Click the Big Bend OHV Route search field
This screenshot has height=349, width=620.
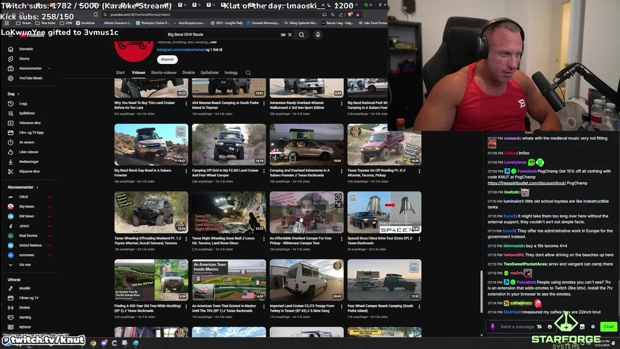[x=223, y=34]
